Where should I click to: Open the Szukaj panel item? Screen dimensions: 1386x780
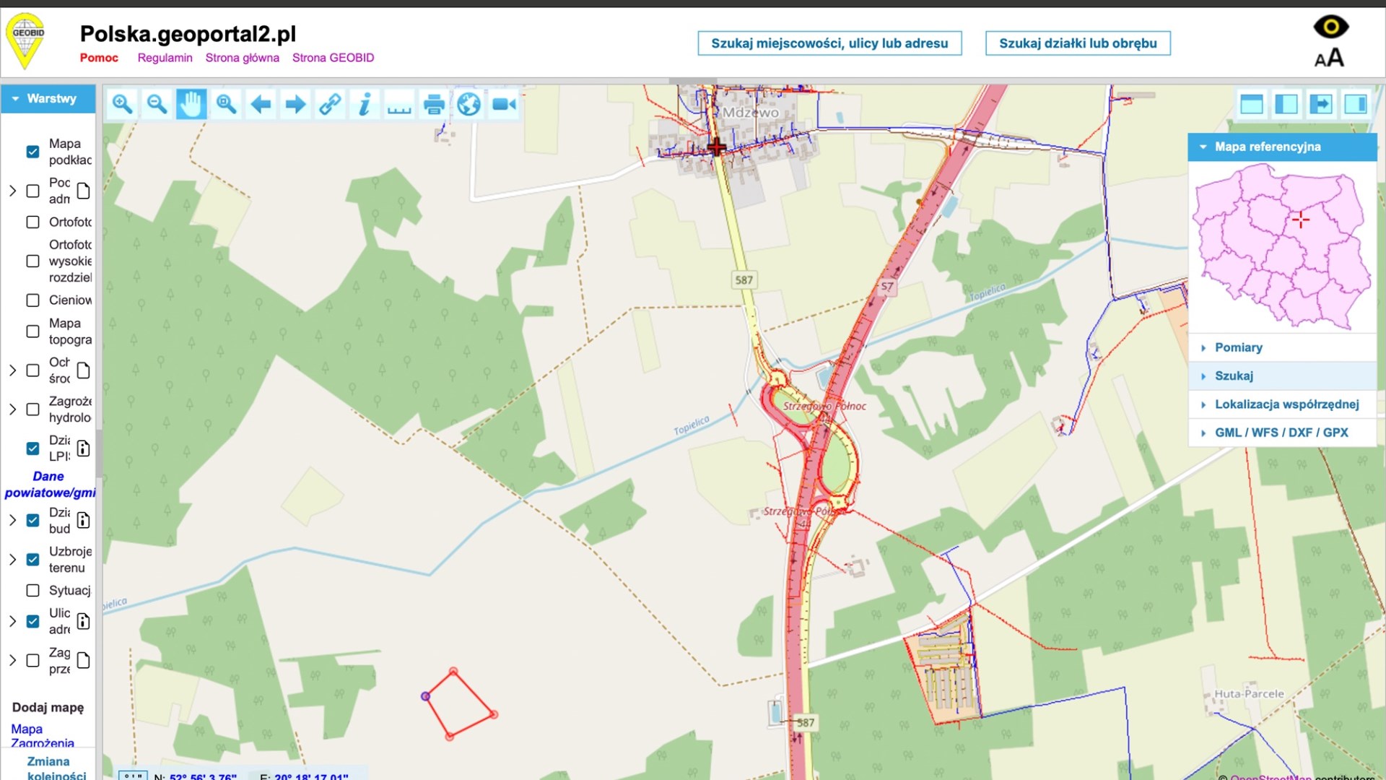1233,376
